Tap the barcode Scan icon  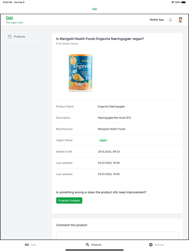click(x=27, y=245)
